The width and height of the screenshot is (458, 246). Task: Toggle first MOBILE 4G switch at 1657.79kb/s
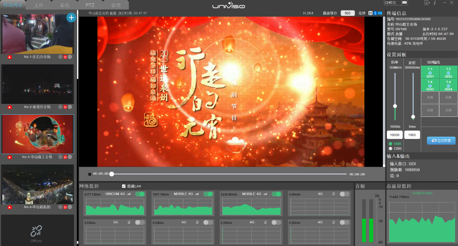[208, 194]
